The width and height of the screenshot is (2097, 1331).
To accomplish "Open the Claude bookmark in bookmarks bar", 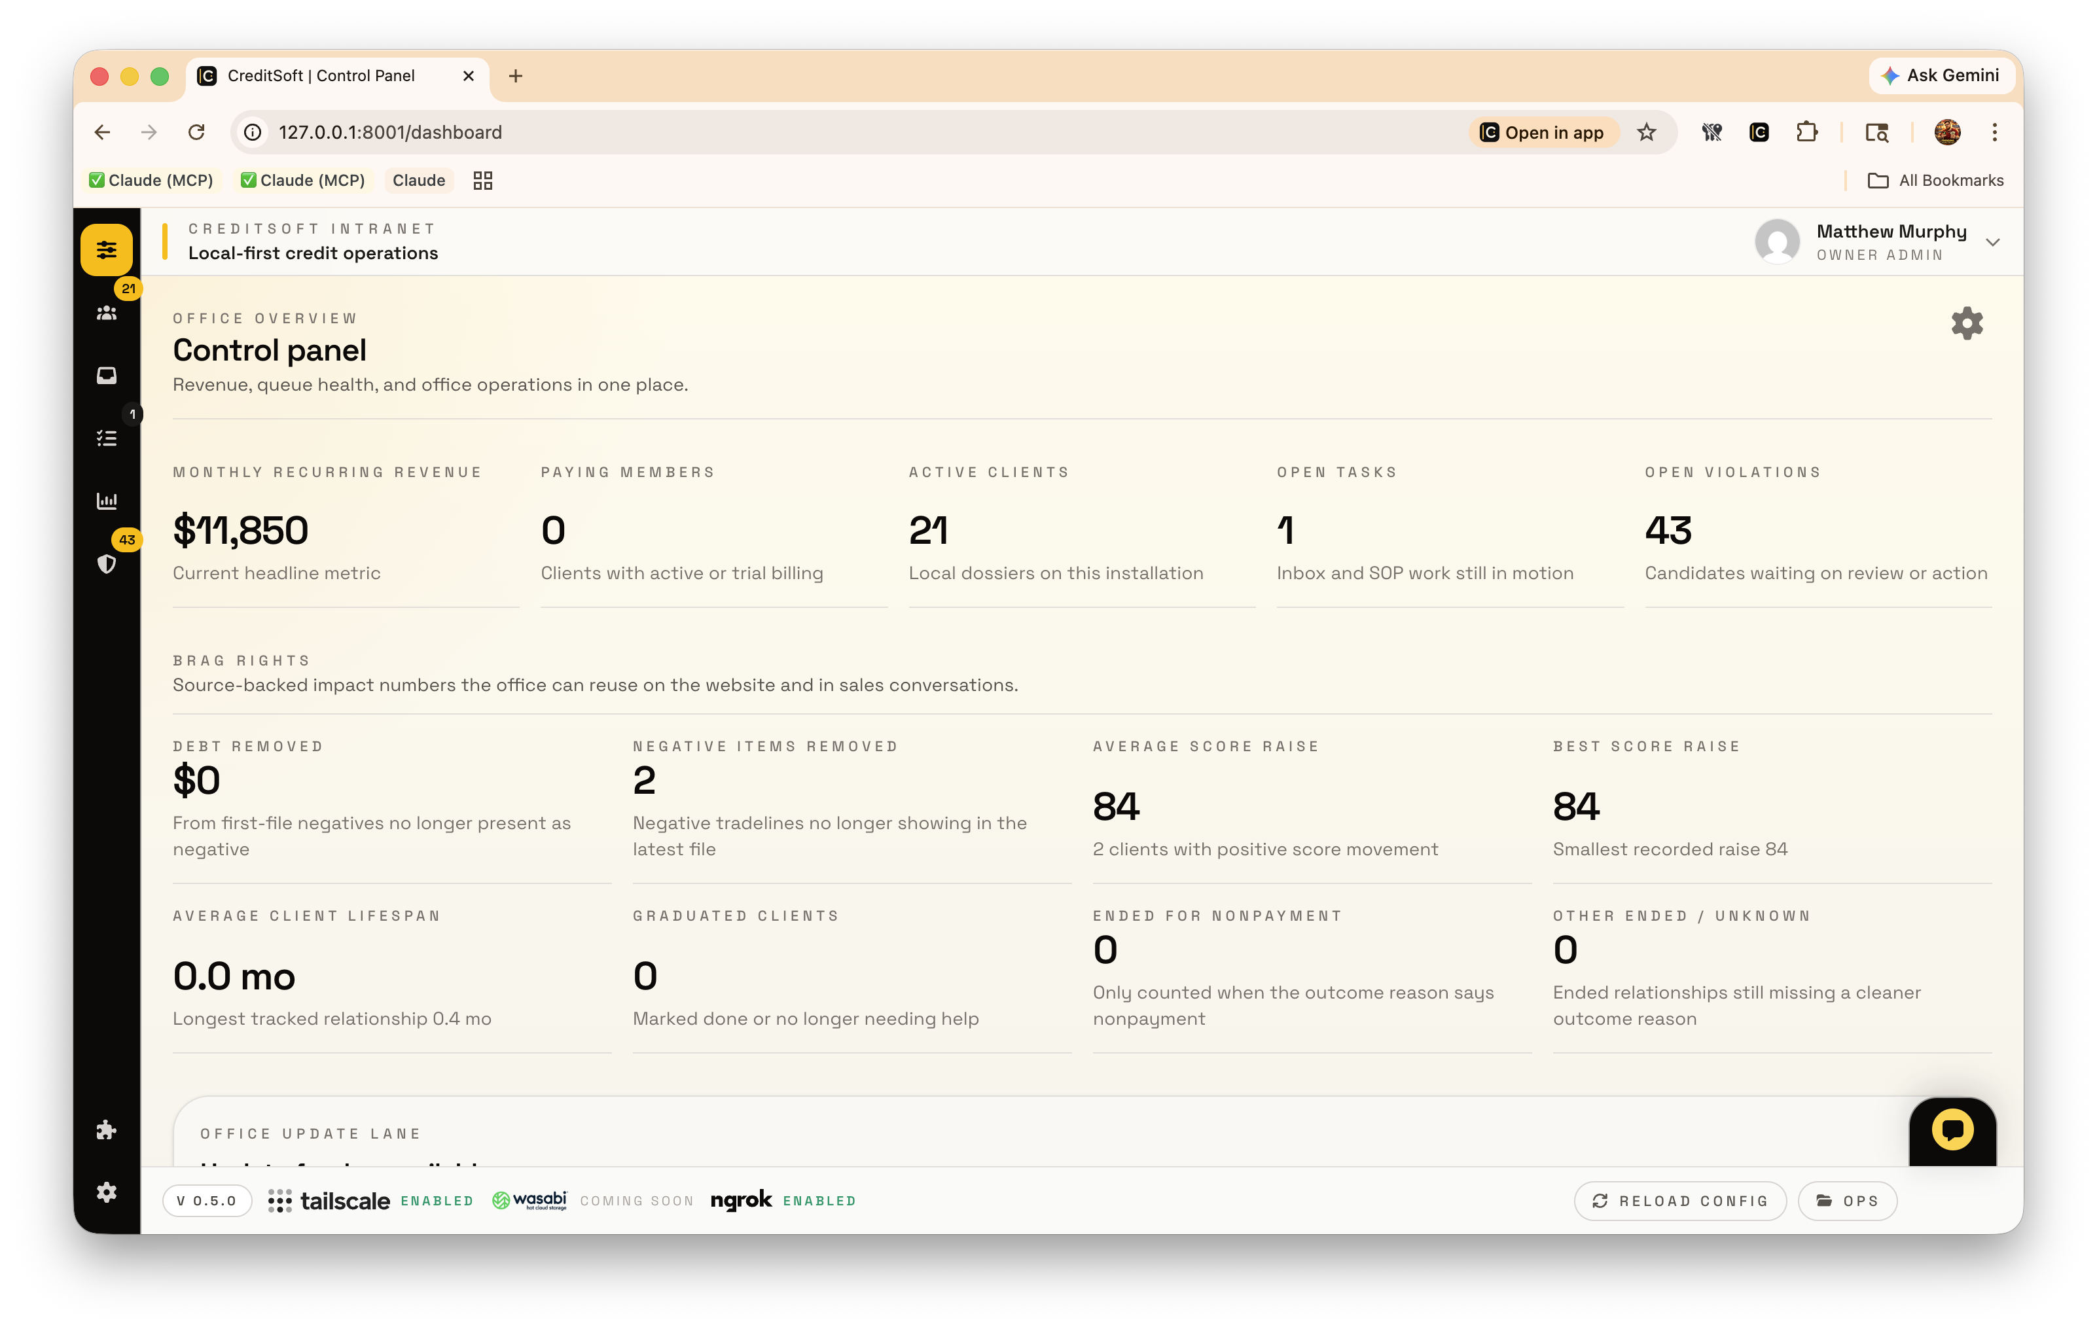I will tap(418, 180).
